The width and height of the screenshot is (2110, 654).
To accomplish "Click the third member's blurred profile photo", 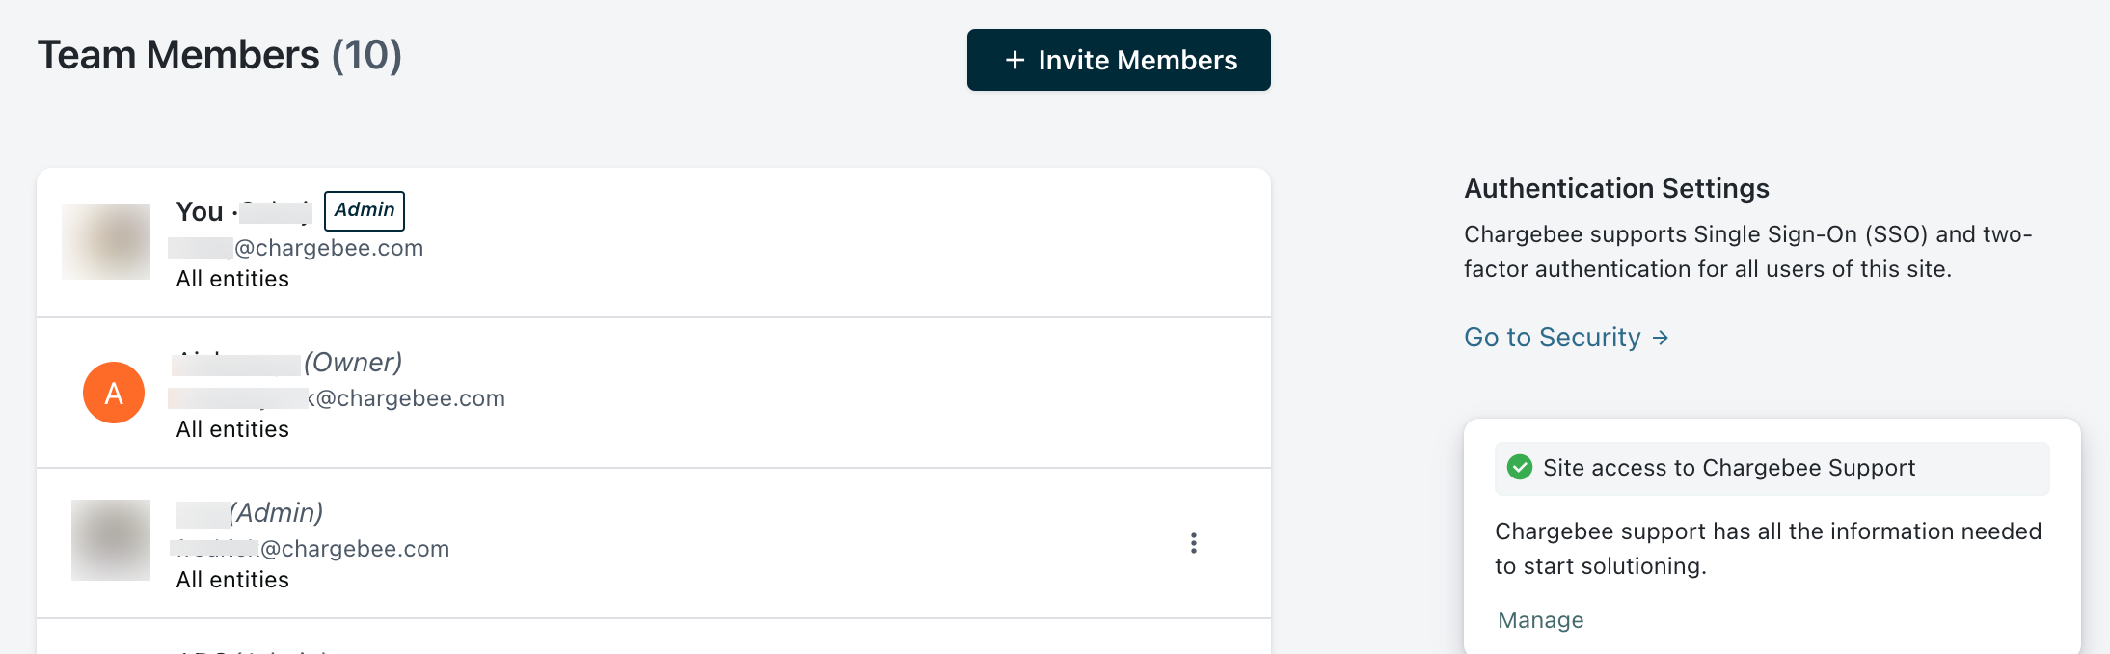I will tap(111, 540).
